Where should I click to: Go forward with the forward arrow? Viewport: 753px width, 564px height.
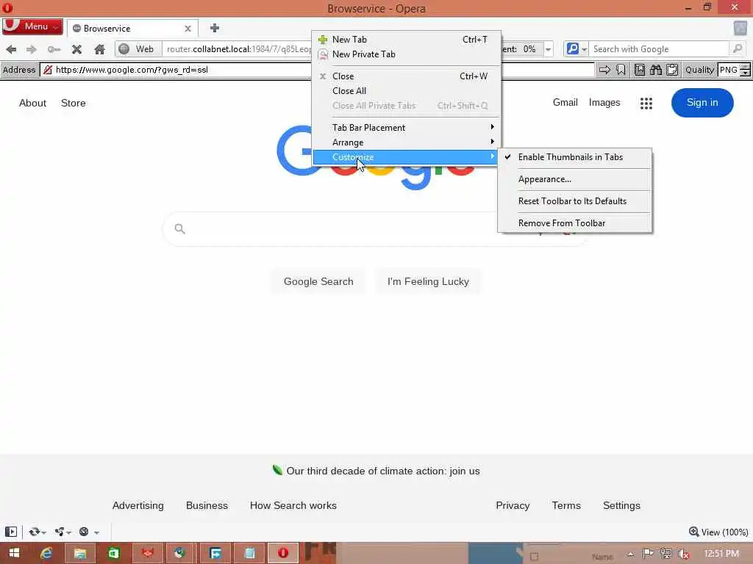(x=31, y=49)
